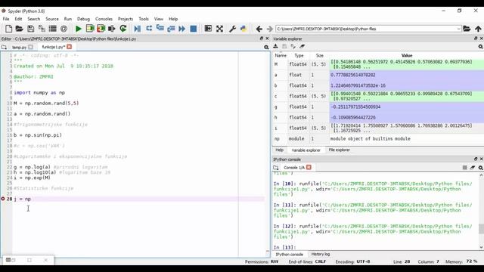
Task: Browse for a working directory folder icon
Action: (x=467, y=29)
